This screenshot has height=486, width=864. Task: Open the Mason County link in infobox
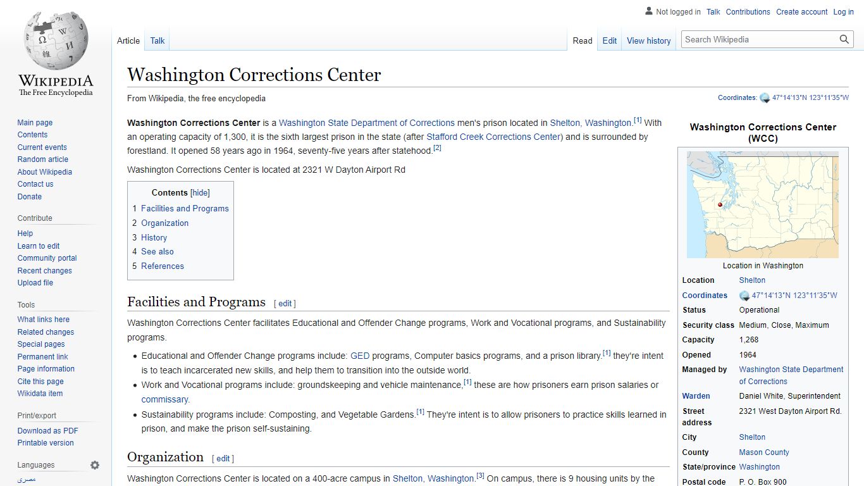pyautogui.click(x=764, y=452)
